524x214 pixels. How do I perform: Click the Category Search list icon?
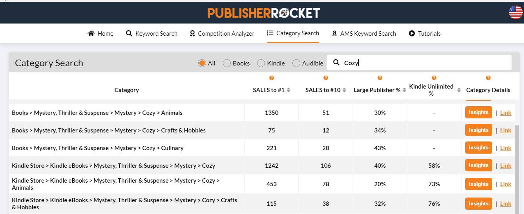coord(270,33)
